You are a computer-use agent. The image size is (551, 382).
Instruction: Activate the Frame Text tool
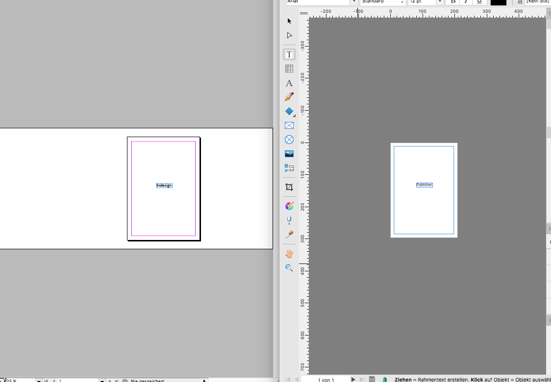click(x=289, y=54)
